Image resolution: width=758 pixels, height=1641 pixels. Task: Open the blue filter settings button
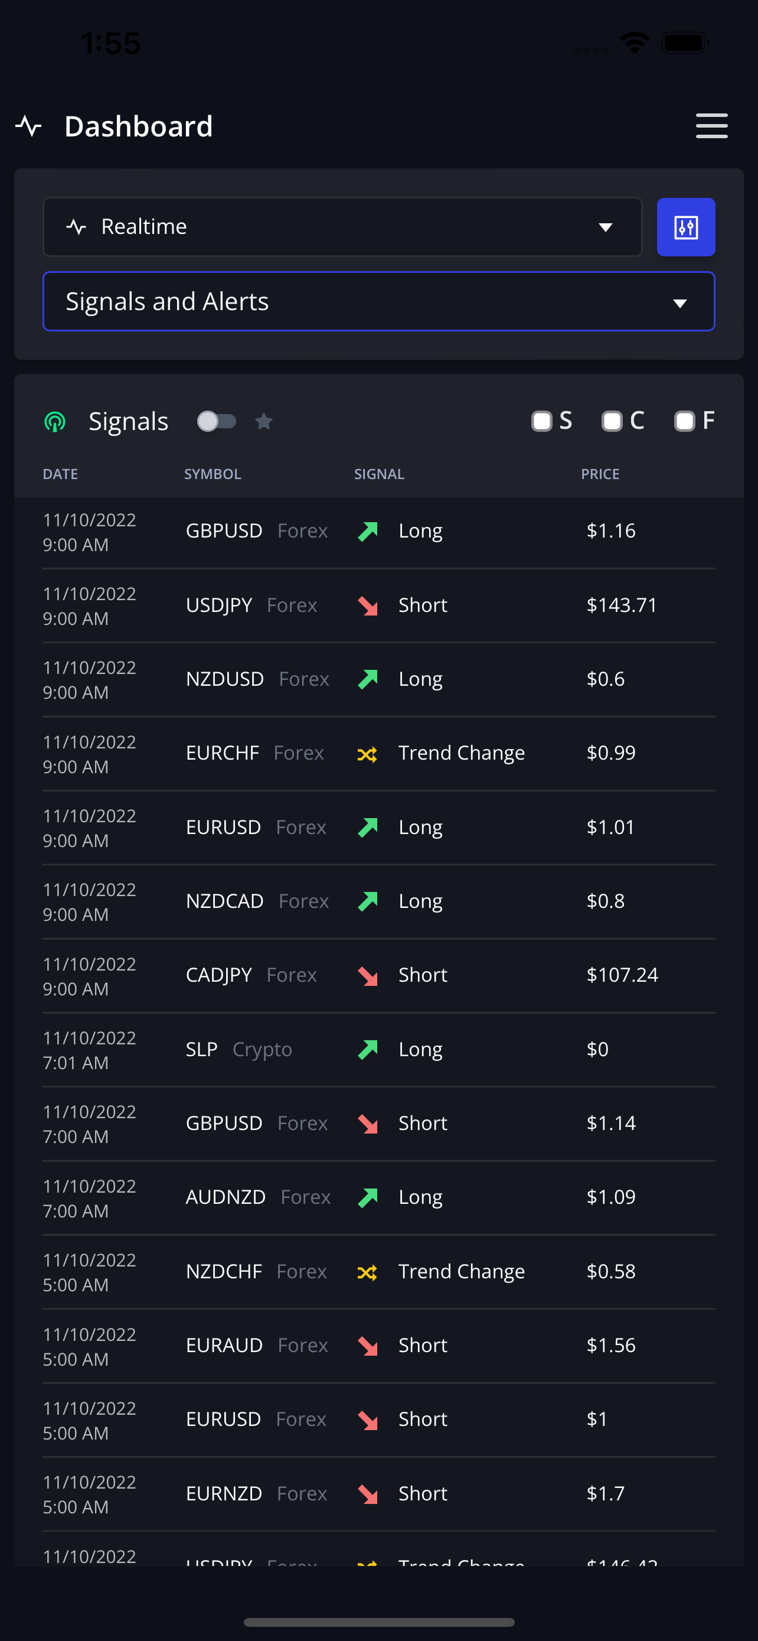pos(685,227)
